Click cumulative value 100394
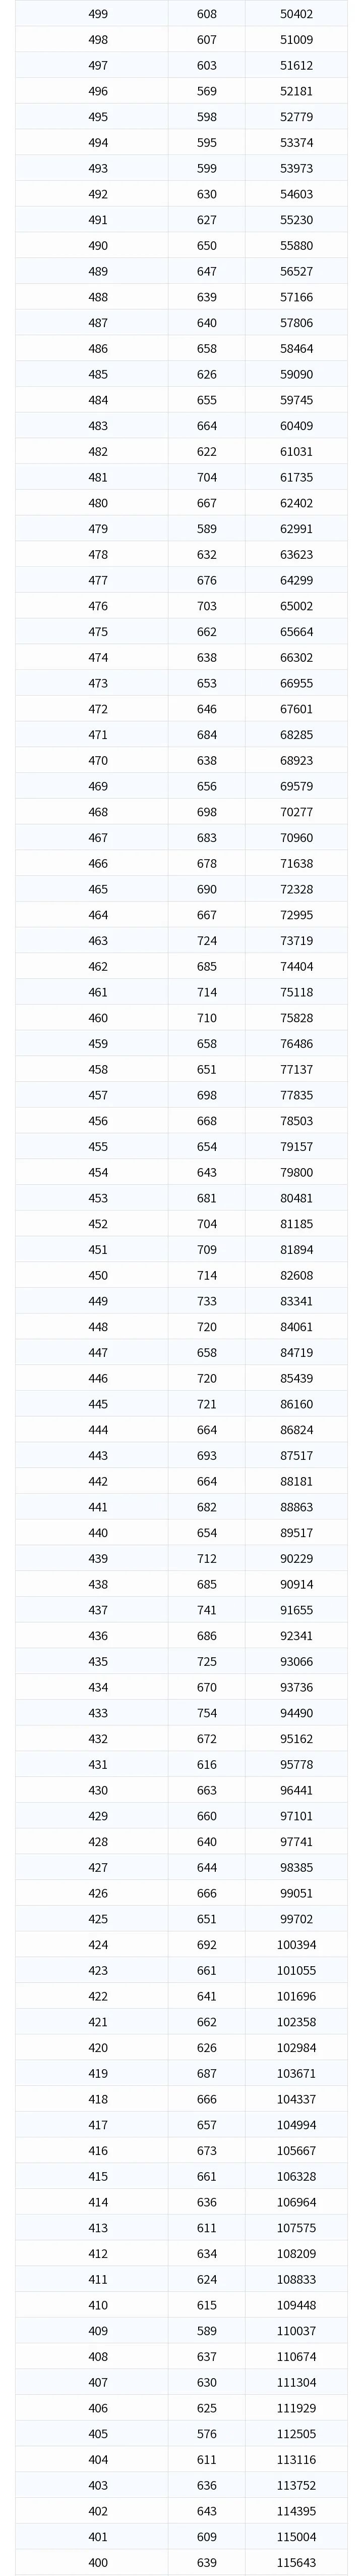This screenshot has width=363, height=2576. [296, 1945]
